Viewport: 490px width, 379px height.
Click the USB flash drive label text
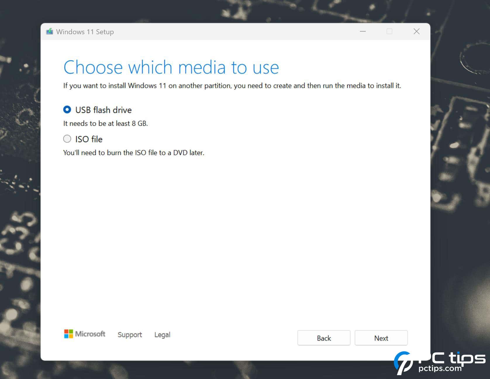click(x=103, y=110)
